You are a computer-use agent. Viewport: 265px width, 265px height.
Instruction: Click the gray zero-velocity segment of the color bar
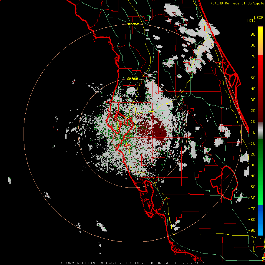(x=260, y=130)
